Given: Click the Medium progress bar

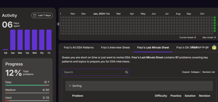Looking at the screenshot, I should coord(27,93).
